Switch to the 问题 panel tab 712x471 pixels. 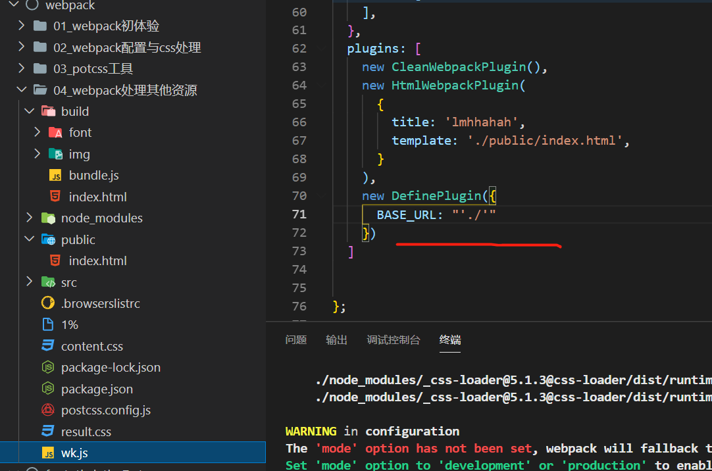[296, 339]
